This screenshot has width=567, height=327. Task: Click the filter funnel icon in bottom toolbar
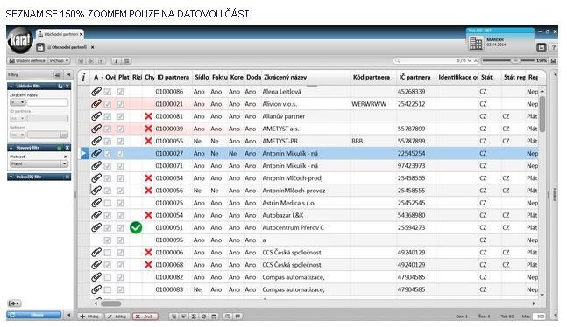point(184,317)
